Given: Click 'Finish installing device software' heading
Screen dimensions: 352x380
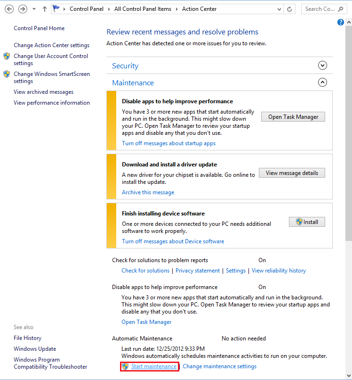Looking at the screenshot, I should [163, 214].
